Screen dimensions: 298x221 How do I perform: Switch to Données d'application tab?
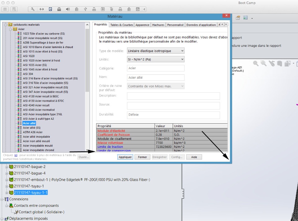point(201,25)
